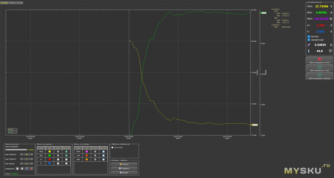Click the неизвестный protocol indicator icon

(x=309, y=40)
